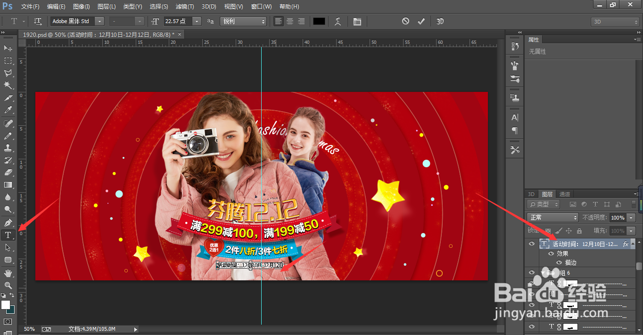This screenshot has width=643, height=335.
Task: Select the Pen tool
Action: [x=8, y=222]
